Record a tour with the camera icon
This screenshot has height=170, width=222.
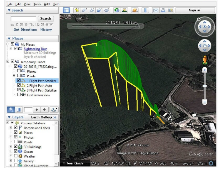[x=106, y=10]
